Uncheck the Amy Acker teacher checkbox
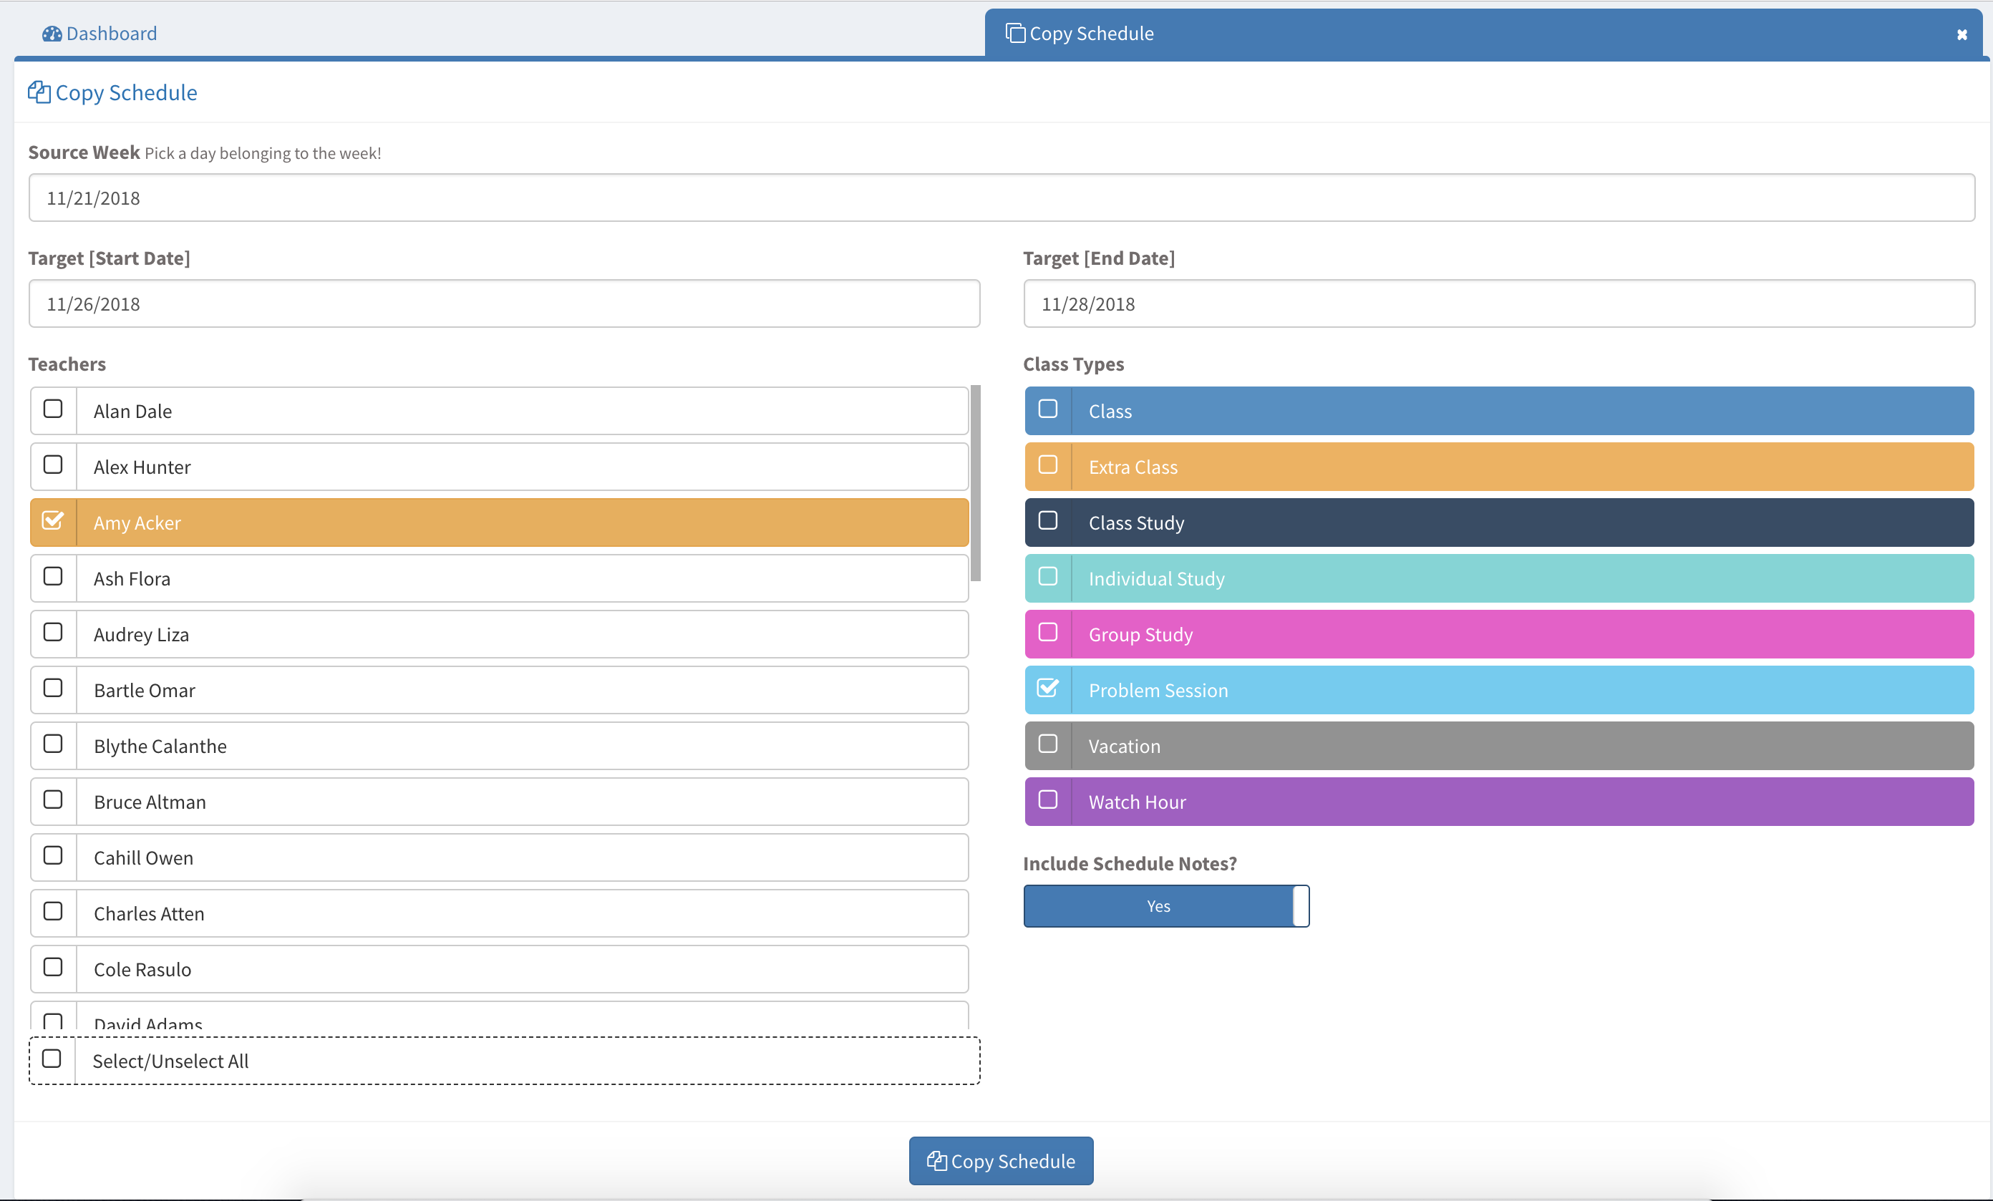Screen dimensions: 1993x1201 [x=54, y=521]
